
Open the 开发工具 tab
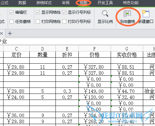105,3
